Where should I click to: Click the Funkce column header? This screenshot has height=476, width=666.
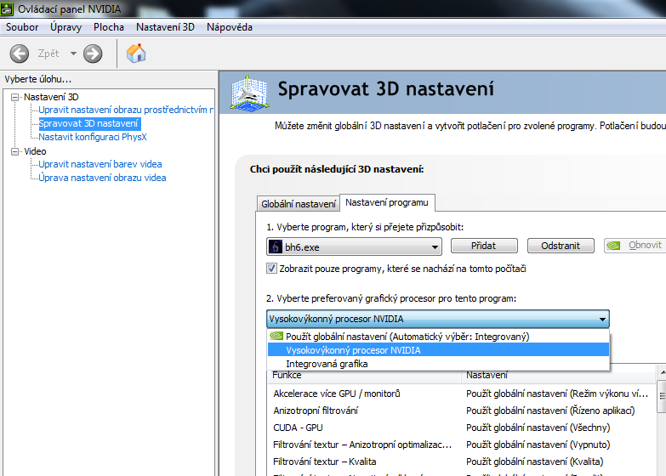[x=364, y=376]
